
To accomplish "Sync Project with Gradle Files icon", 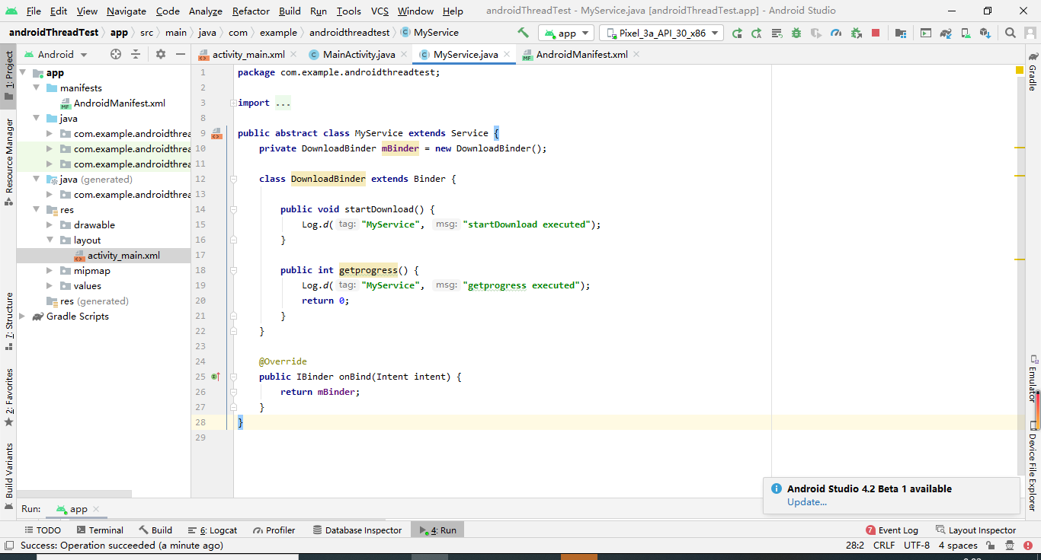I will pos(946,33).
